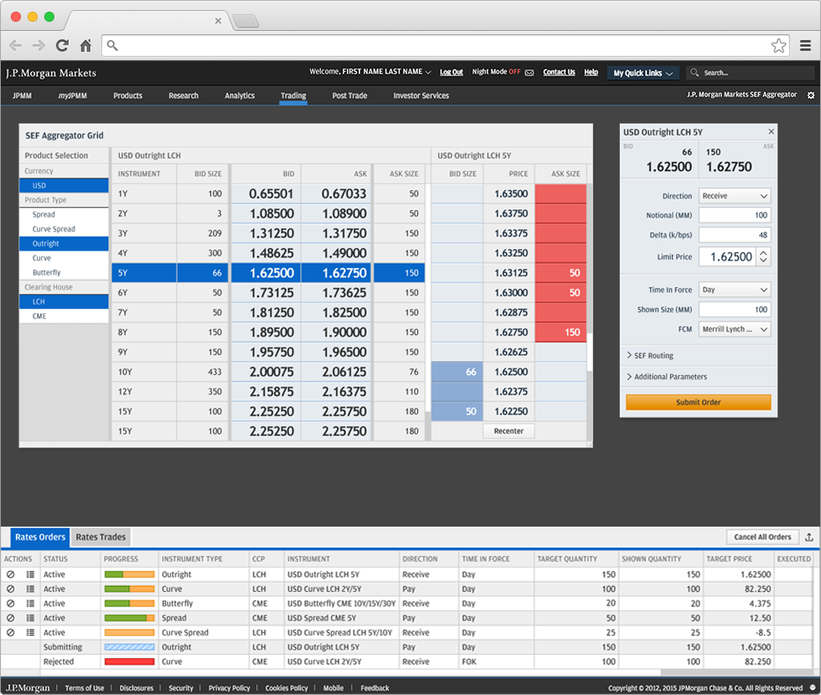The width and height of the screenshot is (821, 695).
Task: Bookmark page with star icon
Action: 778,45
